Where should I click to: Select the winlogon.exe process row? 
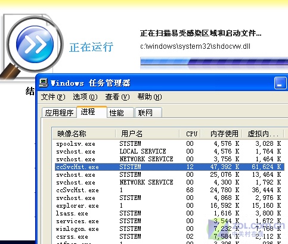(x=169, y=229)
